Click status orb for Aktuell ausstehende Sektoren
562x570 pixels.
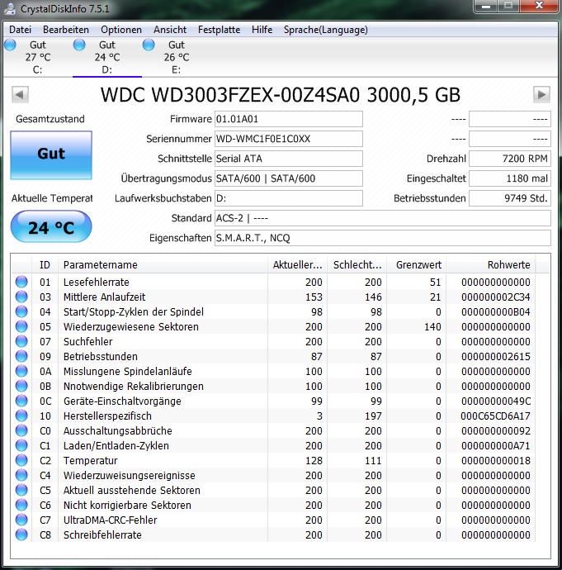click(x=21, y=491)
